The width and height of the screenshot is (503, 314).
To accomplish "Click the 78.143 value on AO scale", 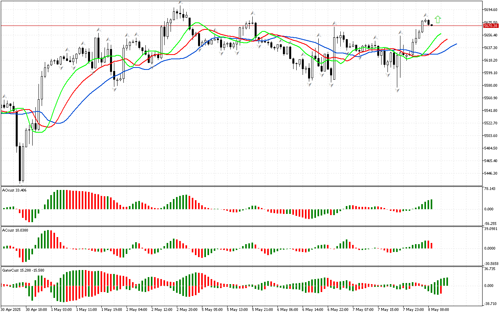I will (x=490, y=189).
